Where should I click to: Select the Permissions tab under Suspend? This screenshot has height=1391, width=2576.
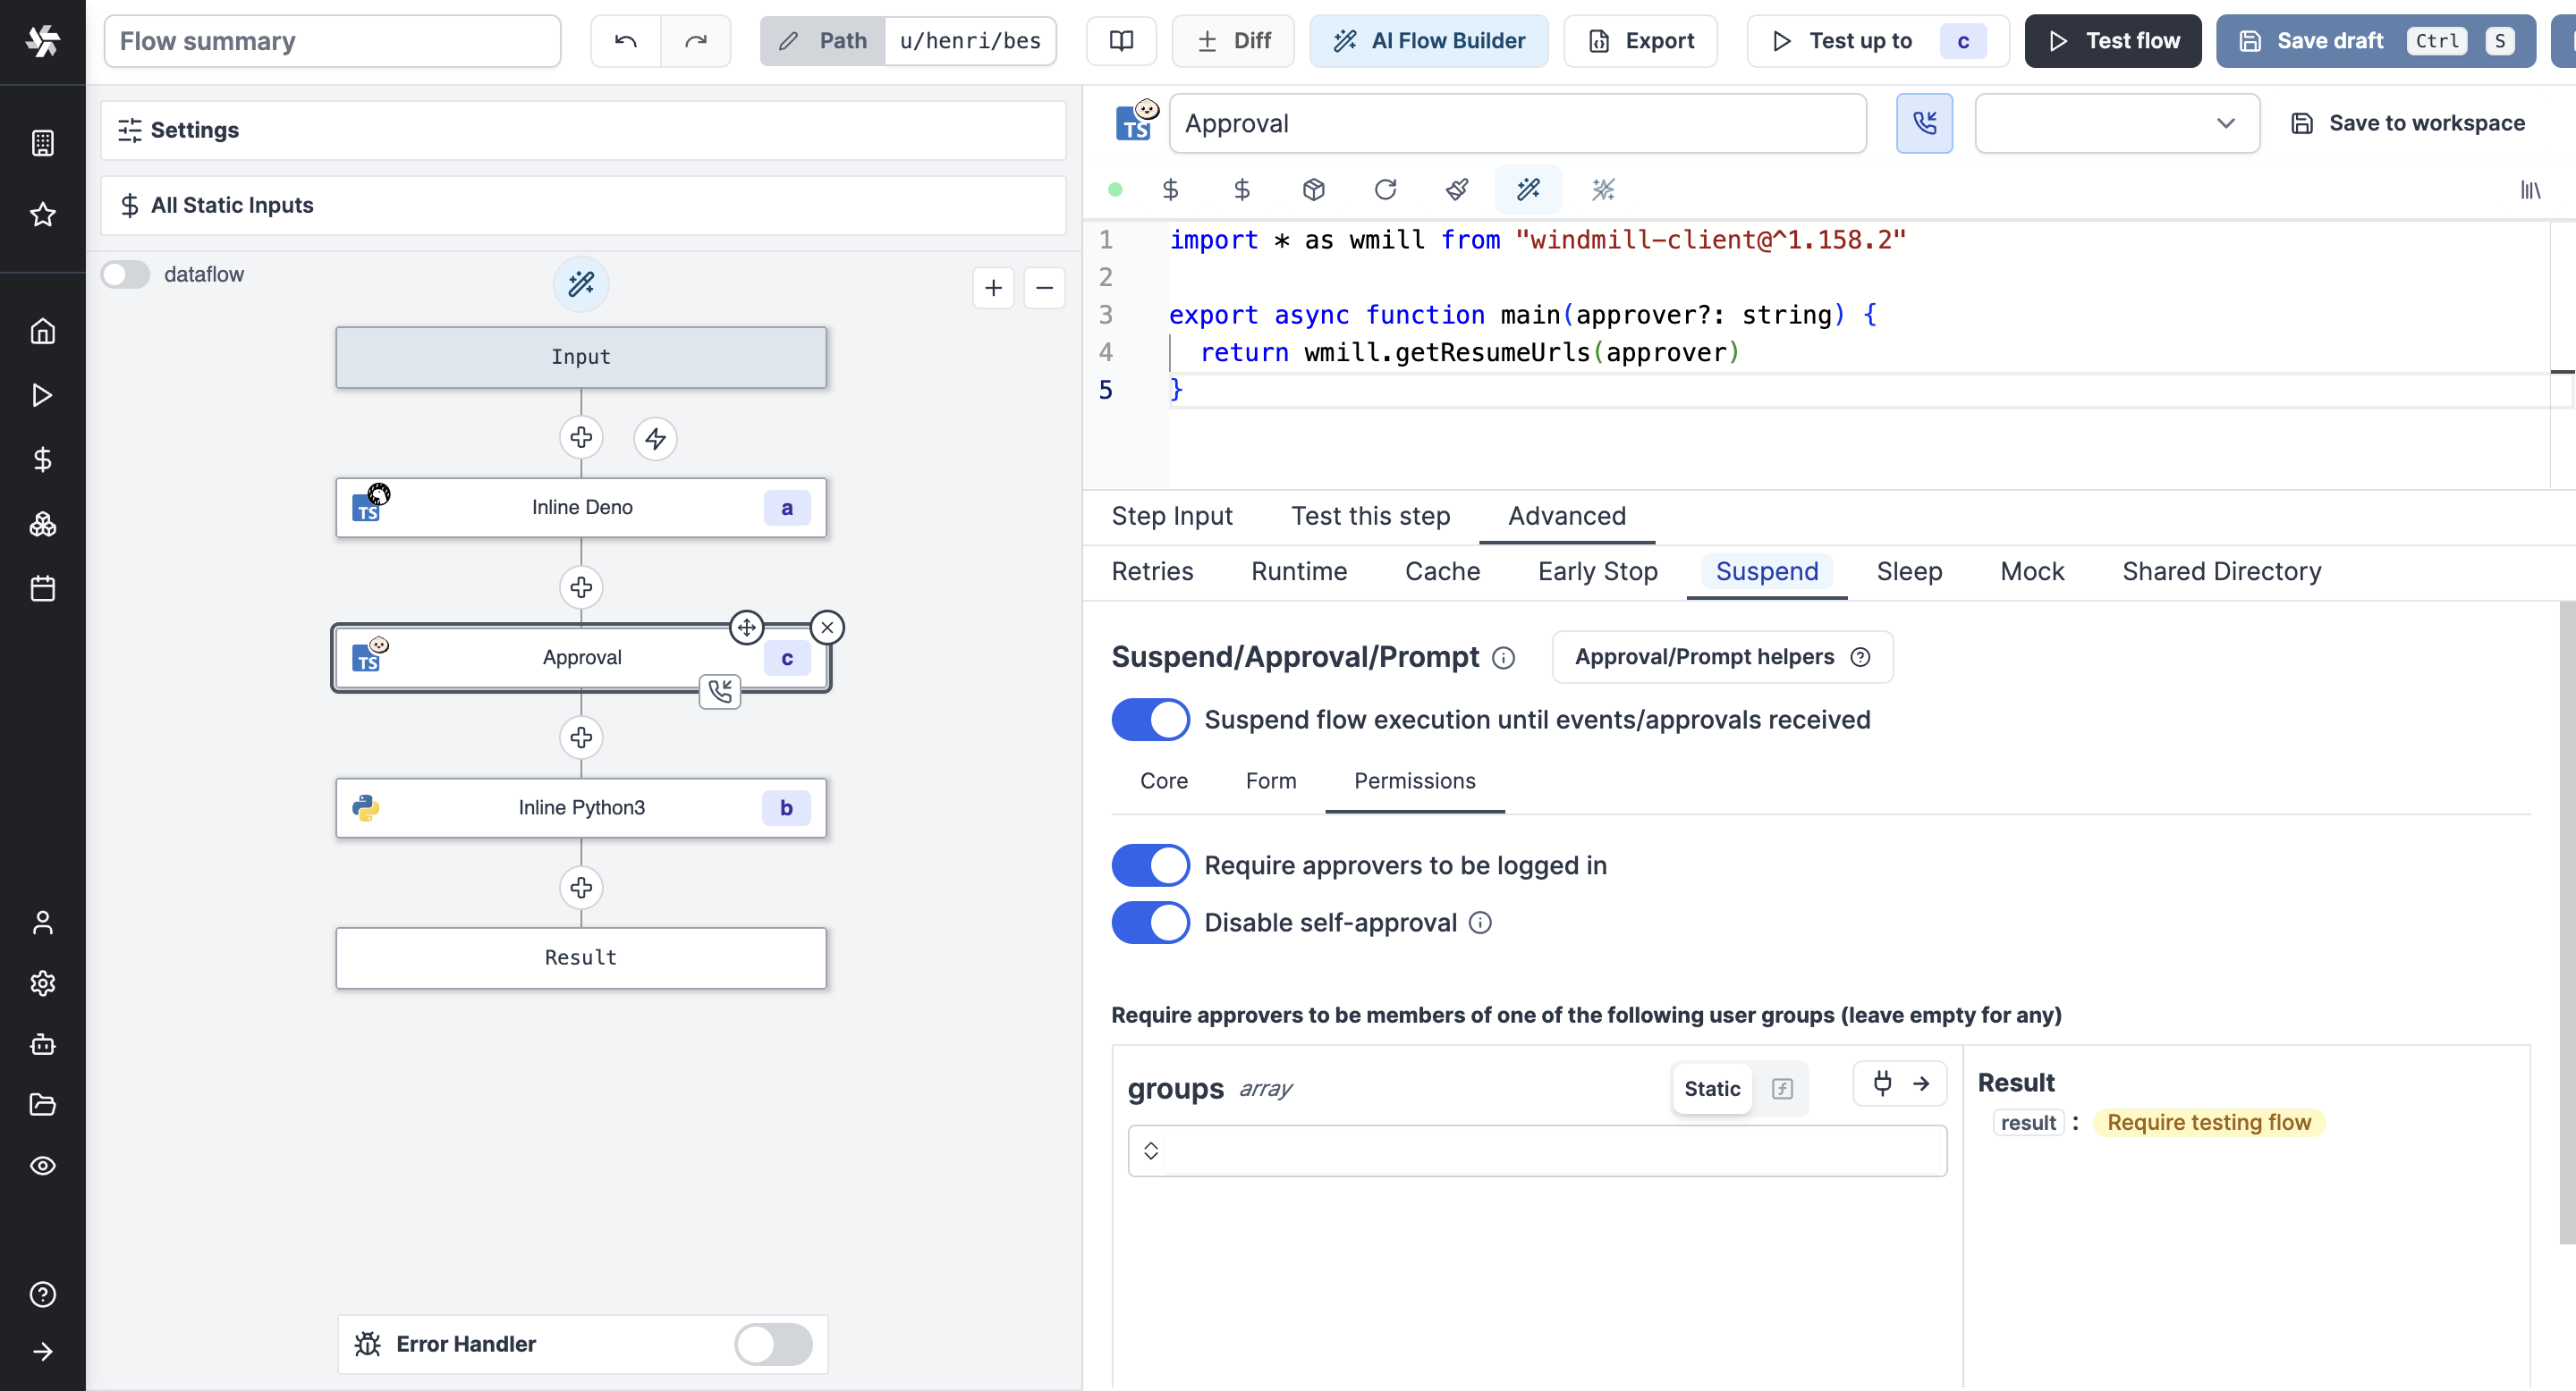(x=1414, y=781)
